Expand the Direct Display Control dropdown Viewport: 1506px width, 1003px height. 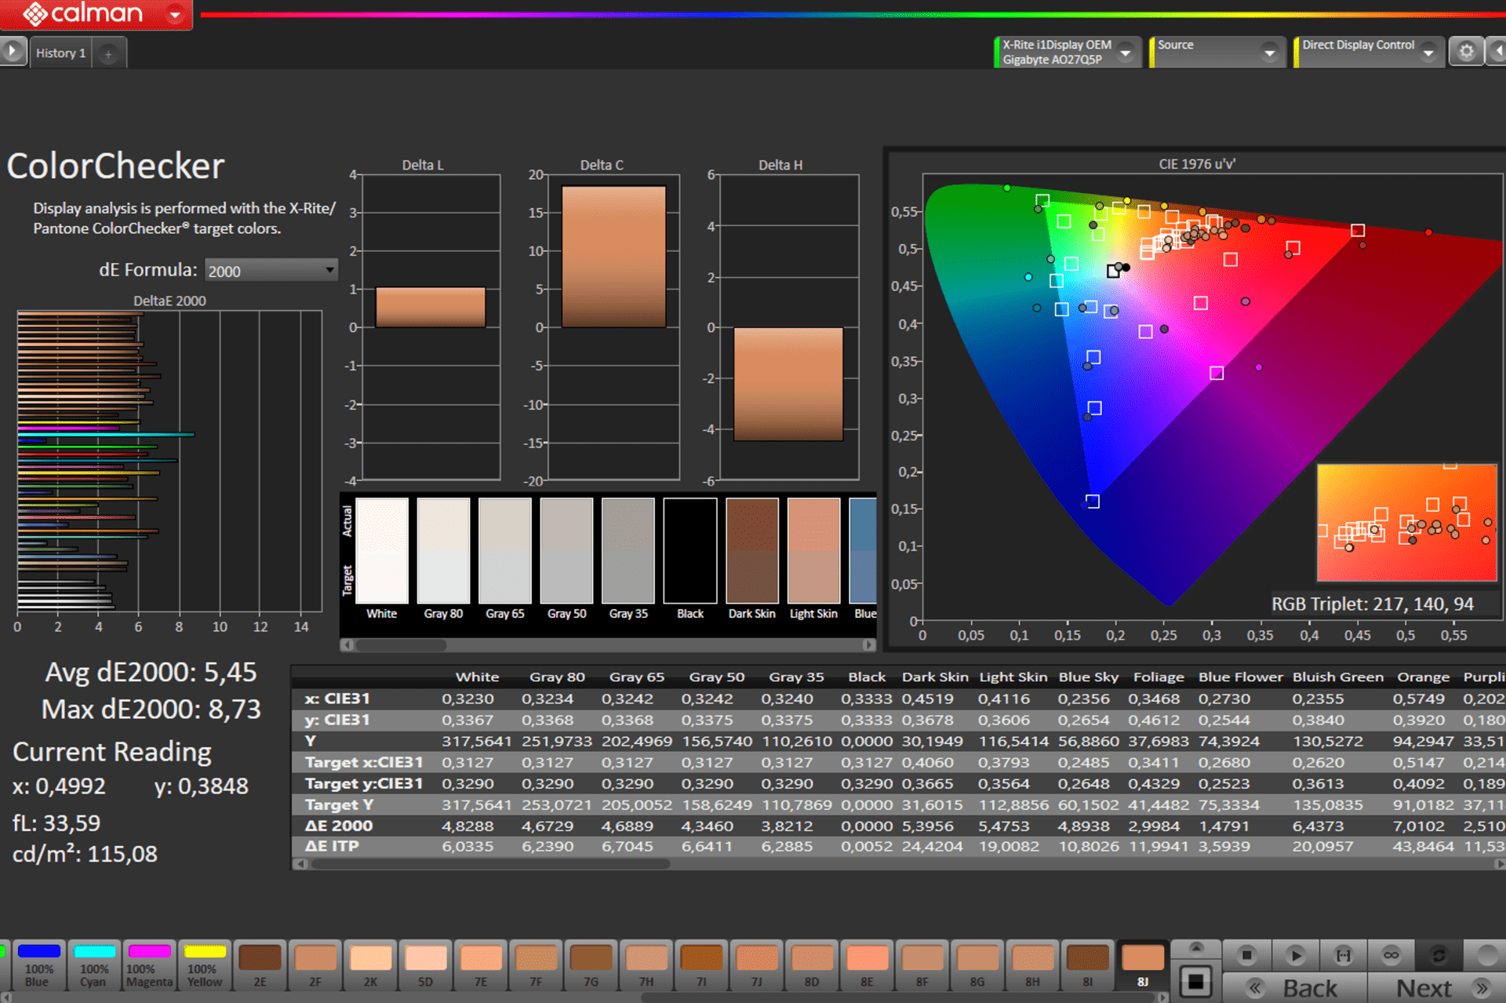[1428, 53]
